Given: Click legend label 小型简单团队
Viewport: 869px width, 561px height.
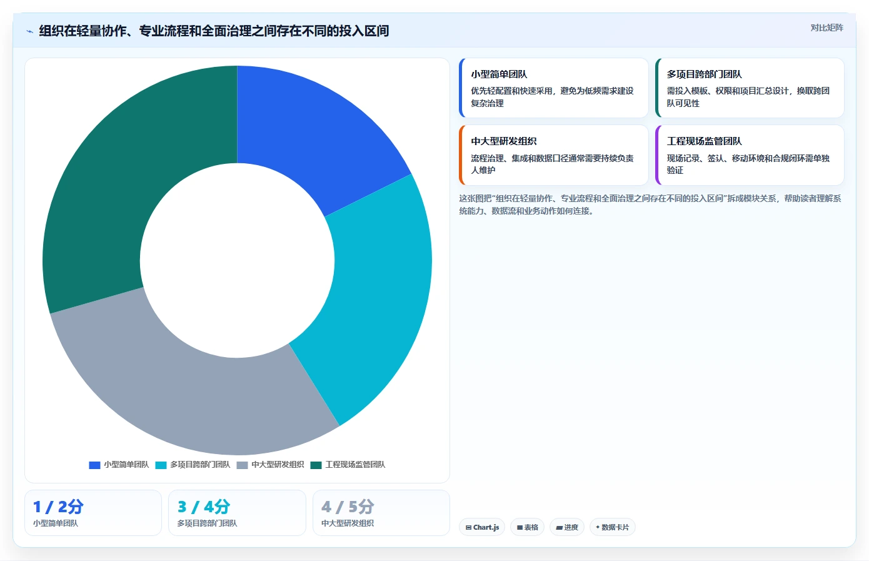Looking at the screenshot, I should coord(126,465).
